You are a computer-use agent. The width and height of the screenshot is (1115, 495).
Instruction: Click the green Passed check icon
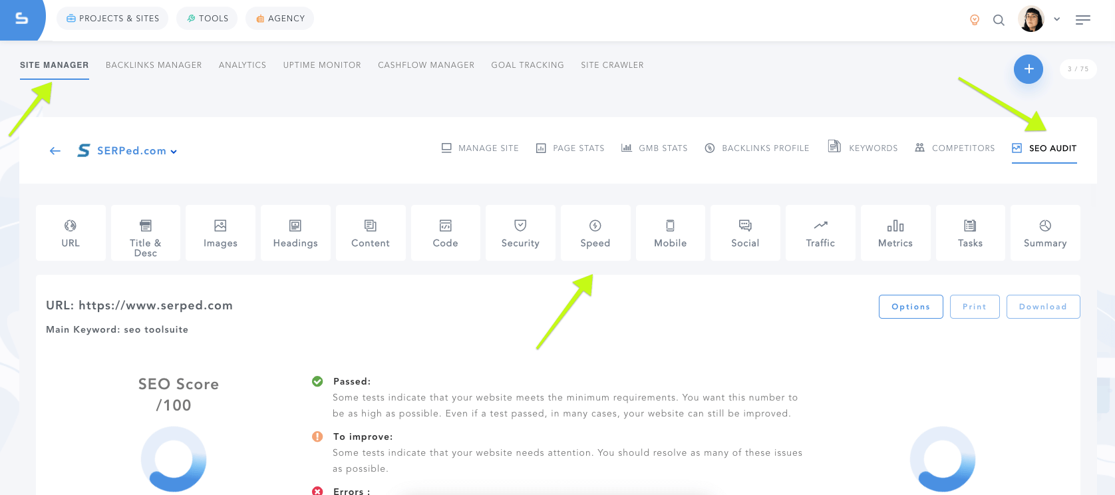[x=317, y=381]
